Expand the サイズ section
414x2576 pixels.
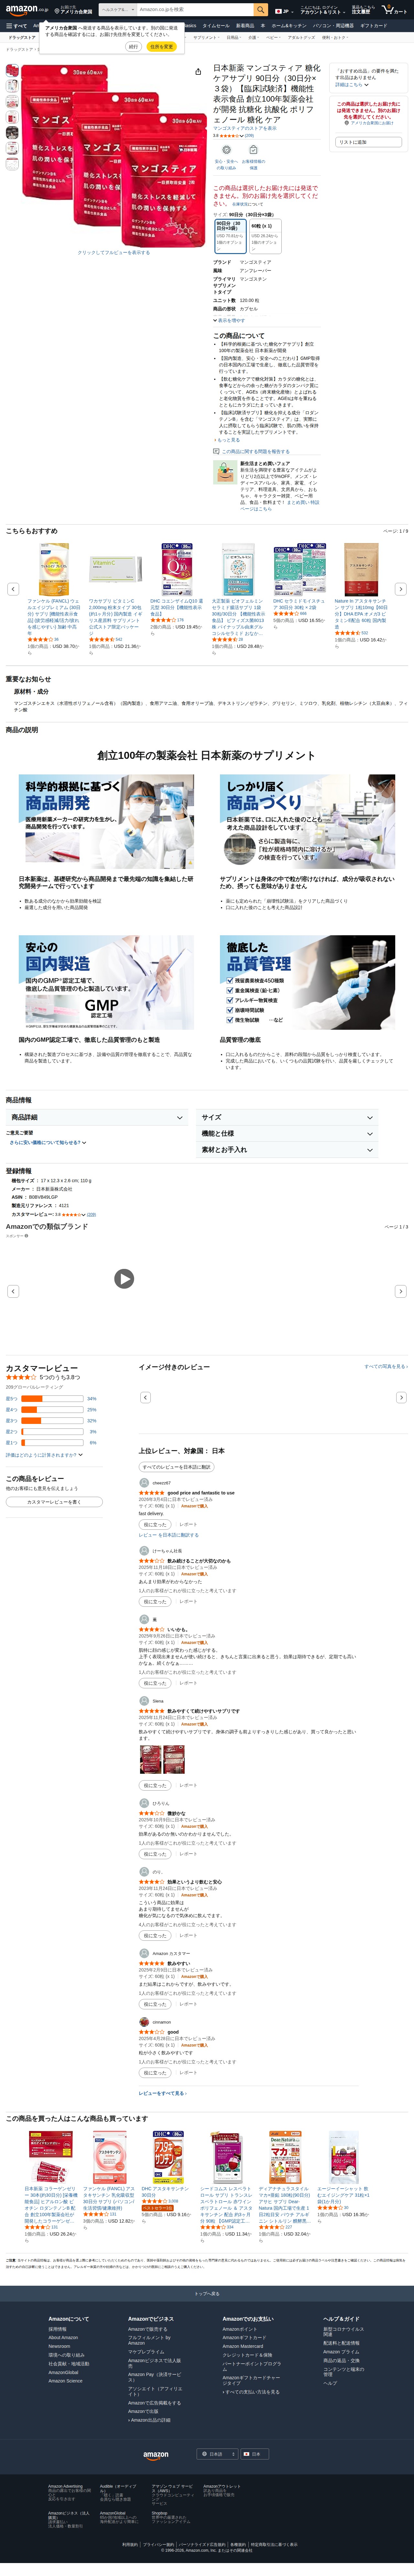click(287, 1117)
